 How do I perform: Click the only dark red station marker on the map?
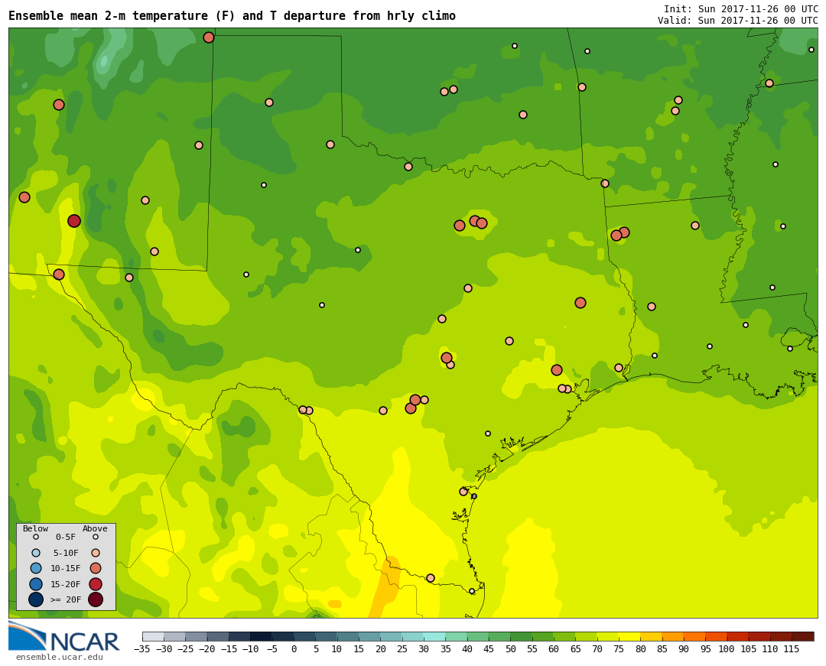tap(74, 221)
